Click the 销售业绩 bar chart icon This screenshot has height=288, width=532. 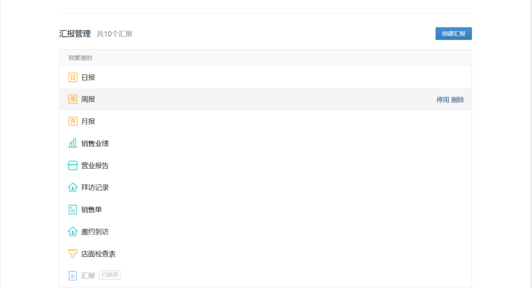point(73,143)
